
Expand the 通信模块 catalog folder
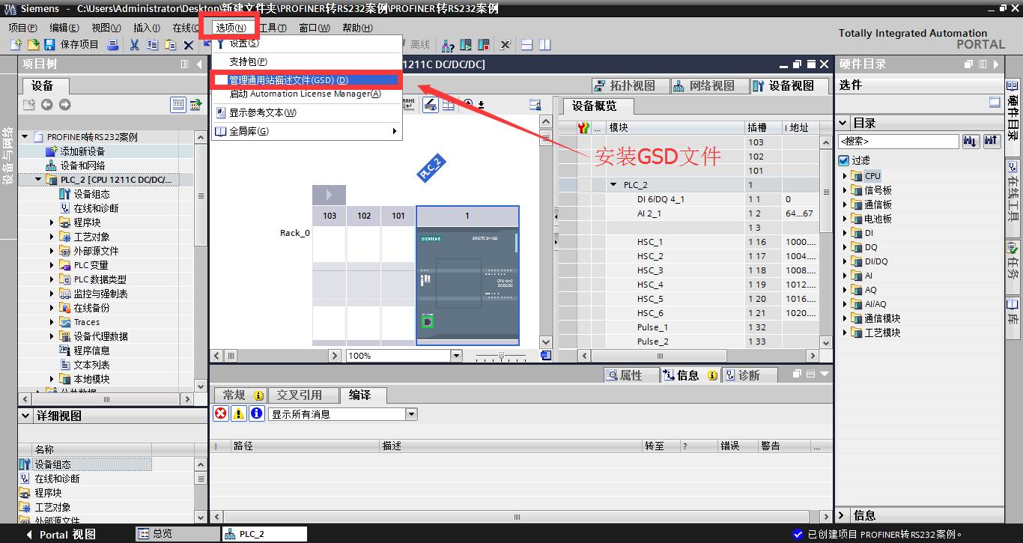[845, 318]
